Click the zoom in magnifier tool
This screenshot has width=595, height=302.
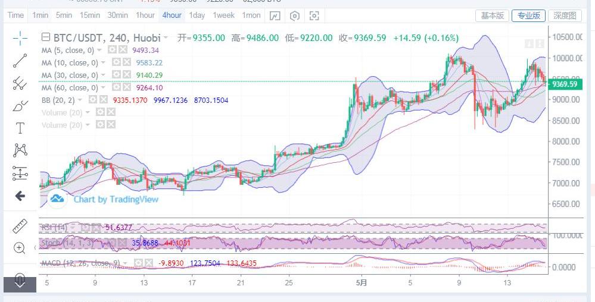pos(20,248)
